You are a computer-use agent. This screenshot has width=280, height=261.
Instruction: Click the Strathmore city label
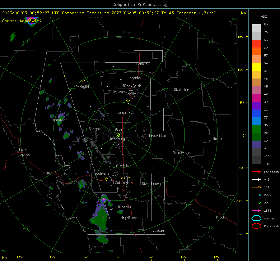(151, 184)
